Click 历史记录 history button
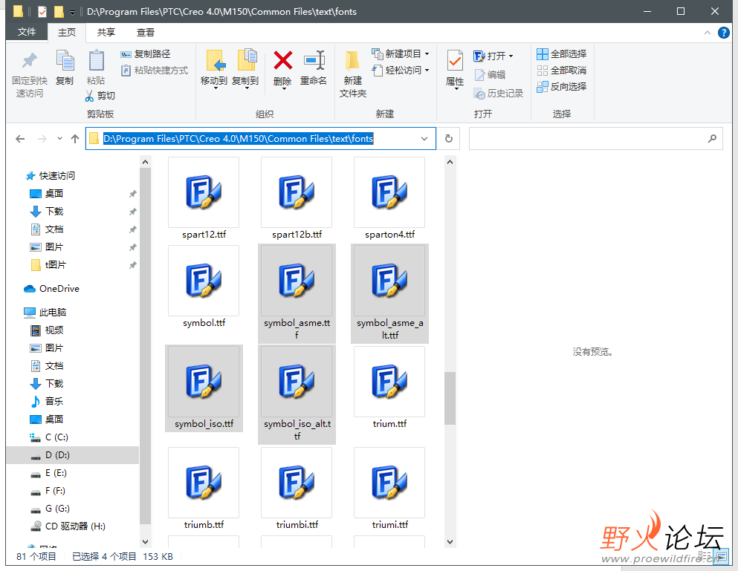The height and width of the screenshot is (571, 738). pos(499,94)
